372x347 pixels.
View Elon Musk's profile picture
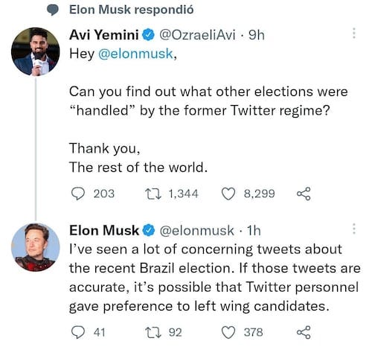tap(36, 247)
